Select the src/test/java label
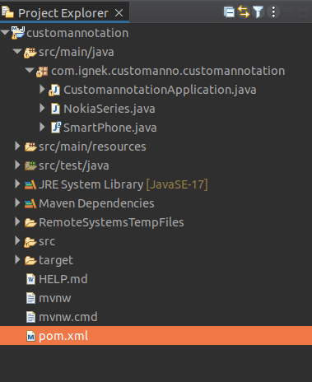The image size is (312, 382). (x=74, y=165)
